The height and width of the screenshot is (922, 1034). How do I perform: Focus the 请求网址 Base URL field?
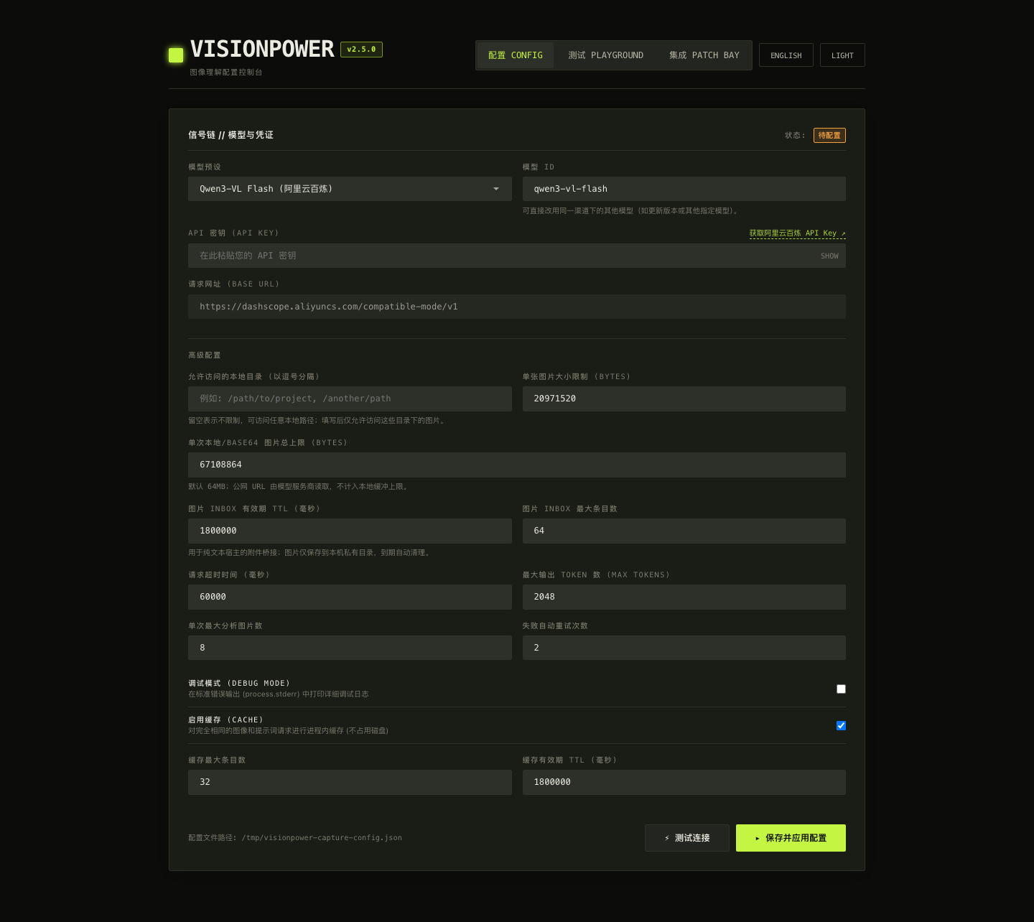click(517, 307)
